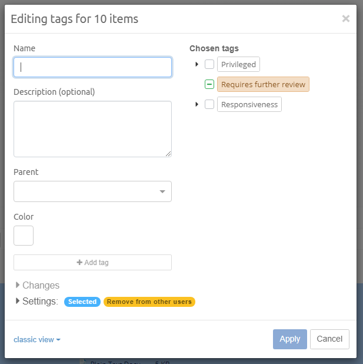Check the Privileged tag checkbox

(209, 64)
